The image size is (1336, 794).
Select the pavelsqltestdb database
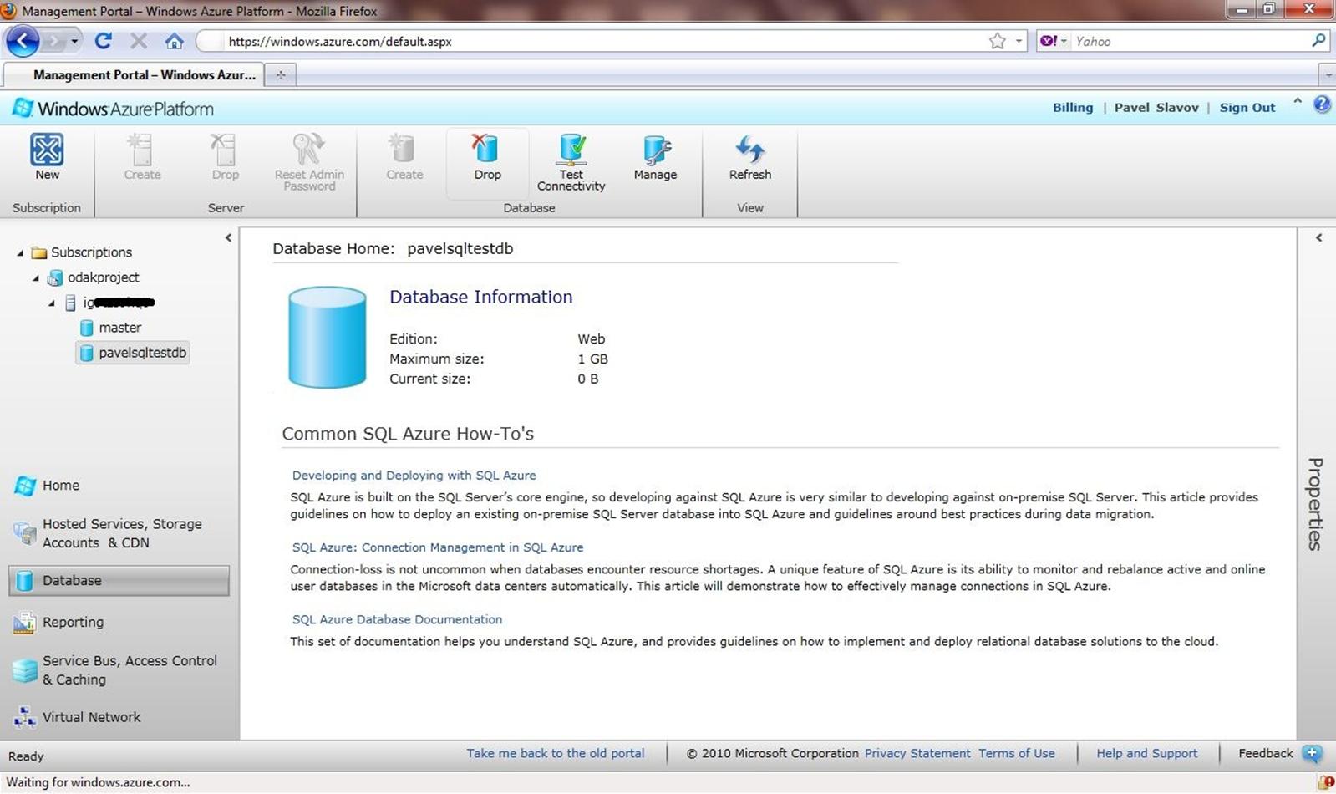coord(133,353)
